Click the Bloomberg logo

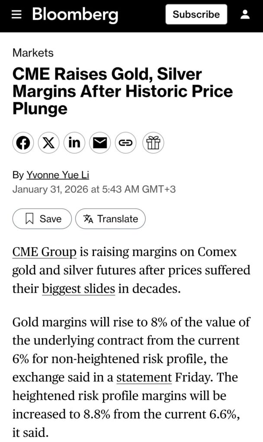(x=75, y=15)
